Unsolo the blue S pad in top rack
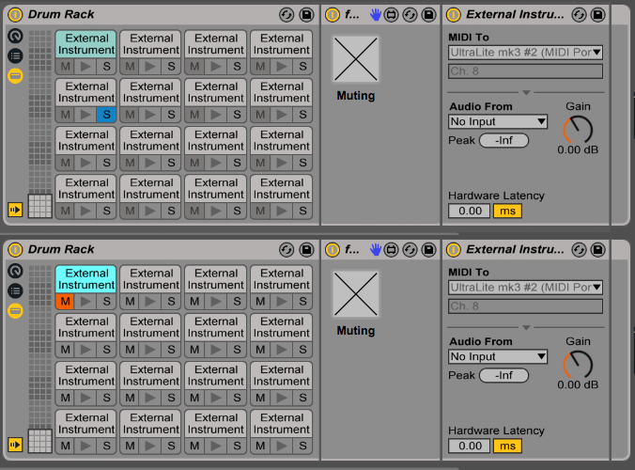Viewport: 635px width, 470px height. click(106, 115)
